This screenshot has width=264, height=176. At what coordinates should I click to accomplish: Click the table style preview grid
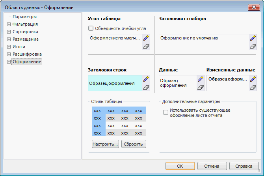[119, 122]
